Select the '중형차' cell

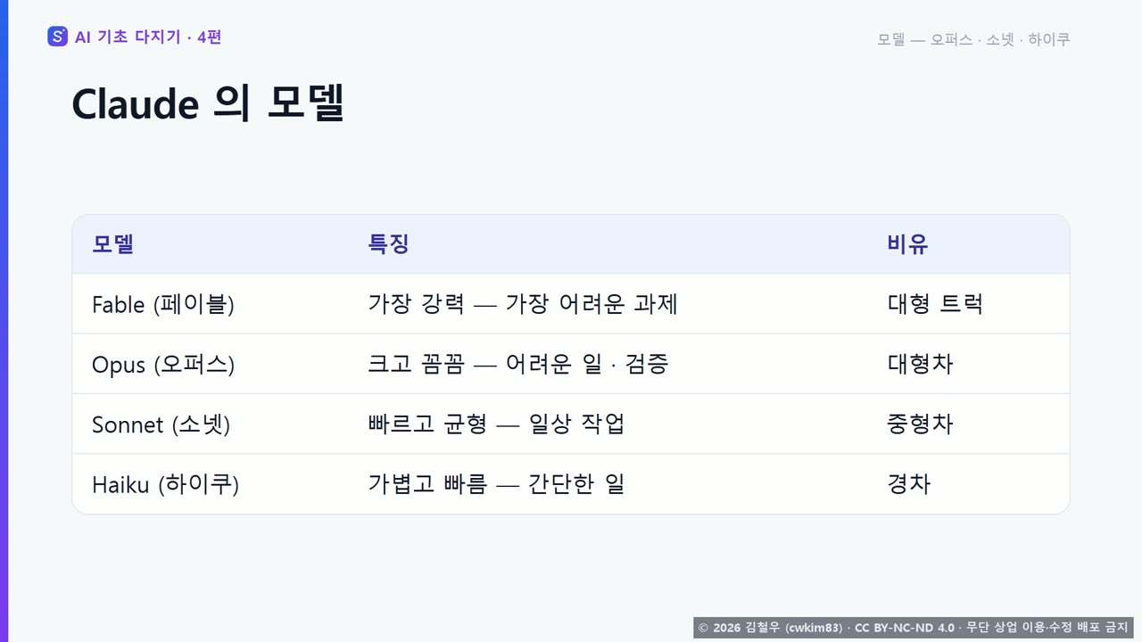point(920,424)
